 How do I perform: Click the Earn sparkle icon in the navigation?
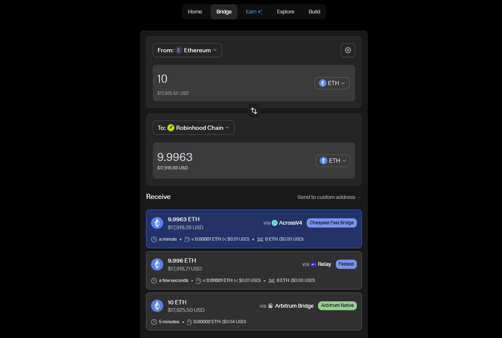pos(260,12)
